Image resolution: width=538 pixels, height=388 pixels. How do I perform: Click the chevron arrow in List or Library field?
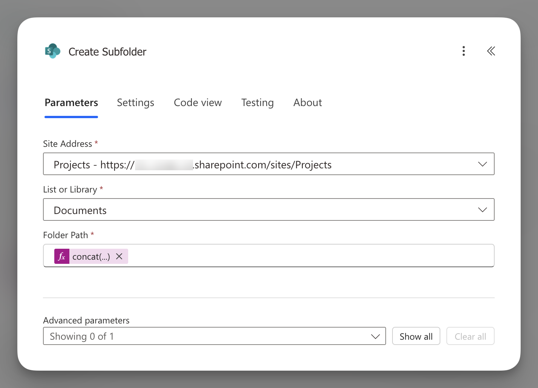coord(482,210)
